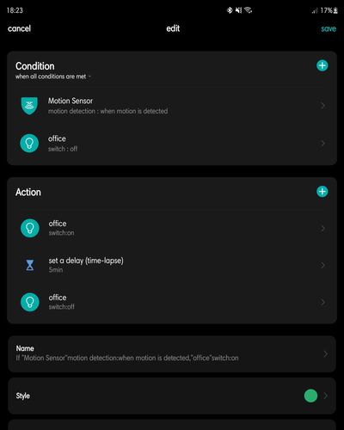Tap the office switch:off action bulb icon

30,302
